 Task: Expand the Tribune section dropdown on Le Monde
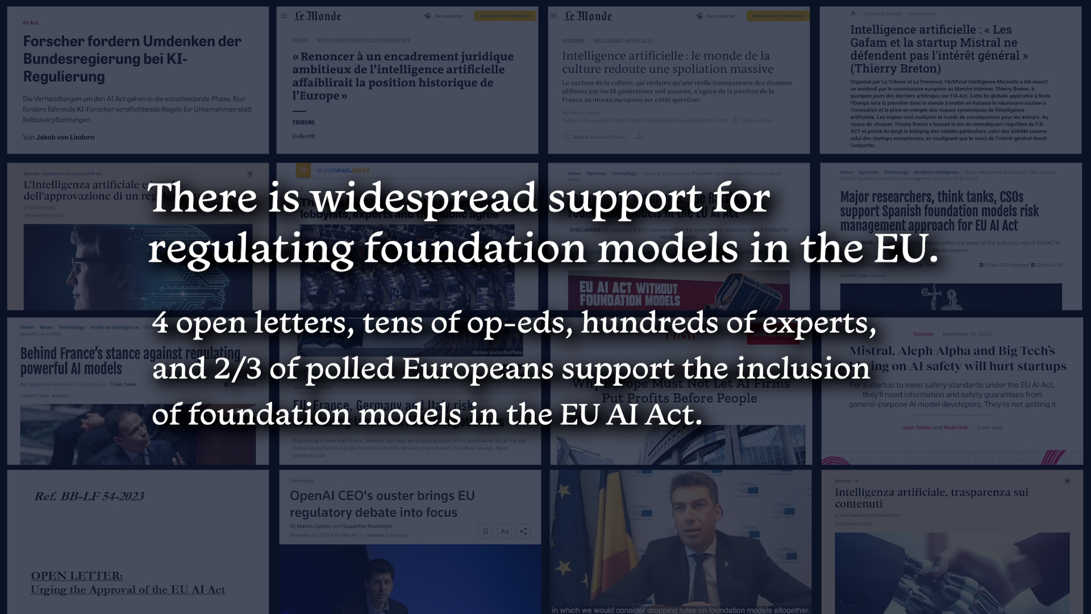[303, 122]
